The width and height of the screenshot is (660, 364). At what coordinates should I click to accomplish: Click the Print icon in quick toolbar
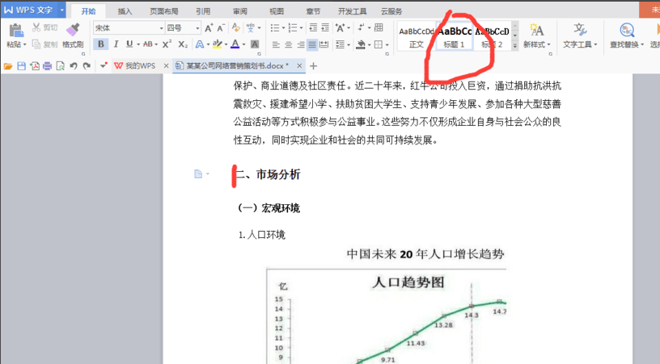click(48, 65)
